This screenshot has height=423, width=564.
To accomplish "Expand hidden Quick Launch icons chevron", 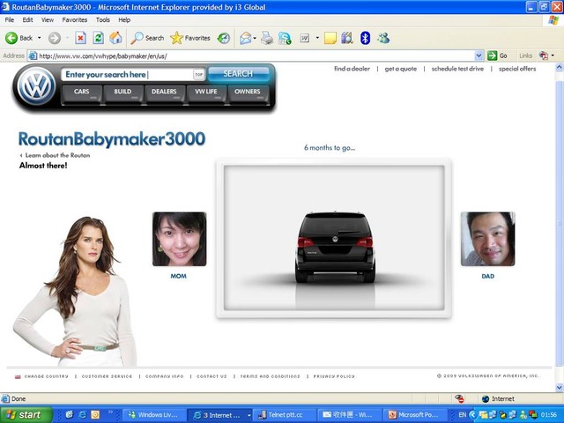I will (x=110, y=412).
